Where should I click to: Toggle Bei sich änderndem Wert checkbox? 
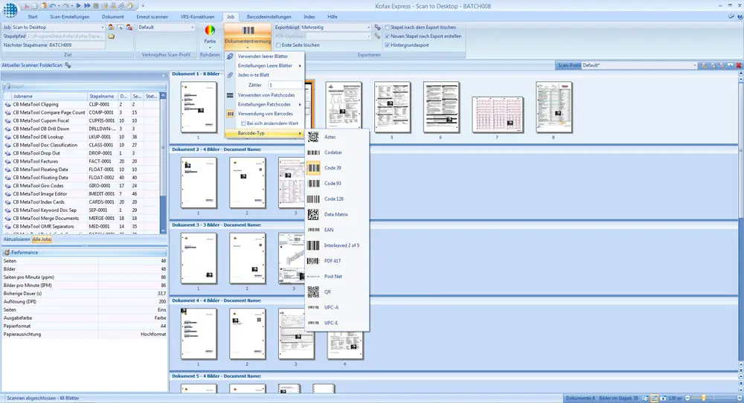point(243,123)
